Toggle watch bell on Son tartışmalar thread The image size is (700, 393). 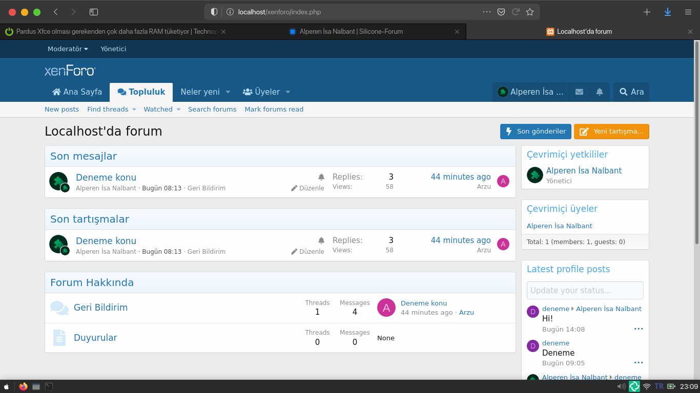tap(321, 241)
